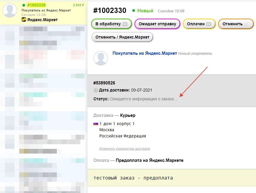Click the green status dot next to "Новый"
This screenshot has height=193, width=256.
[x=133, y=11]
